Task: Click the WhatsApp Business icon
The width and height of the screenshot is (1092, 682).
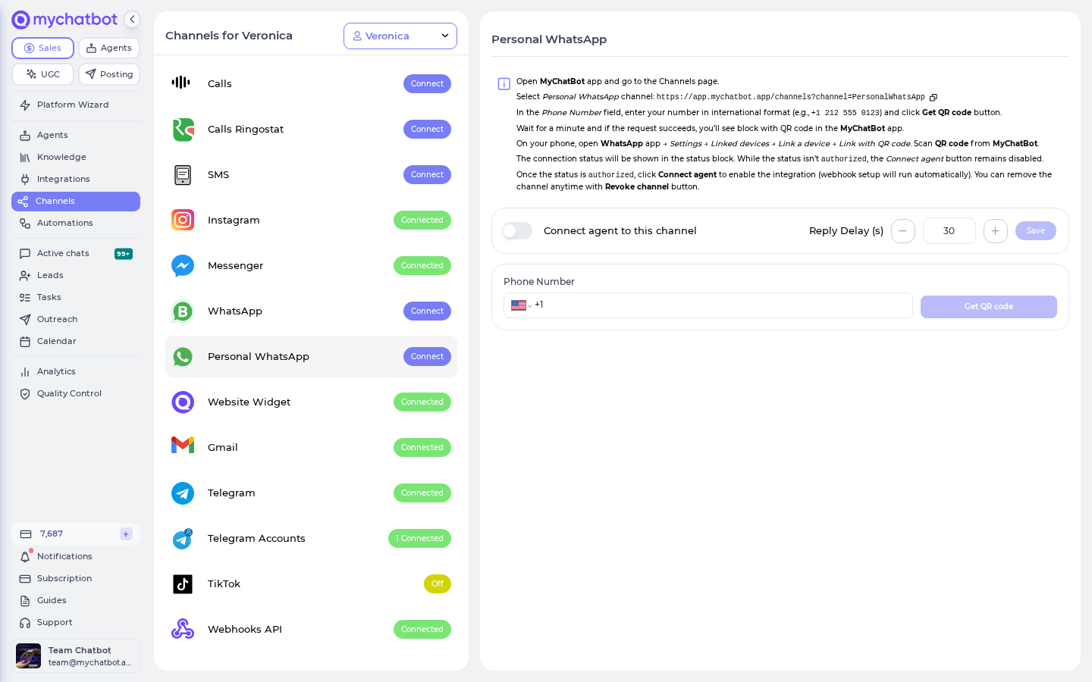Action: [x=183, y=311]
